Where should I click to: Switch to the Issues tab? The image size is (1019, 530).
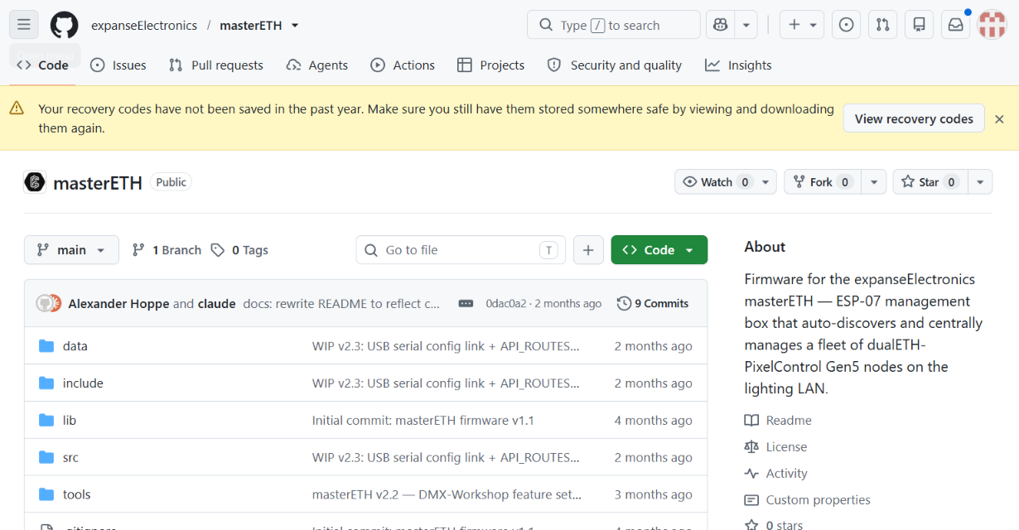[118, 65]
